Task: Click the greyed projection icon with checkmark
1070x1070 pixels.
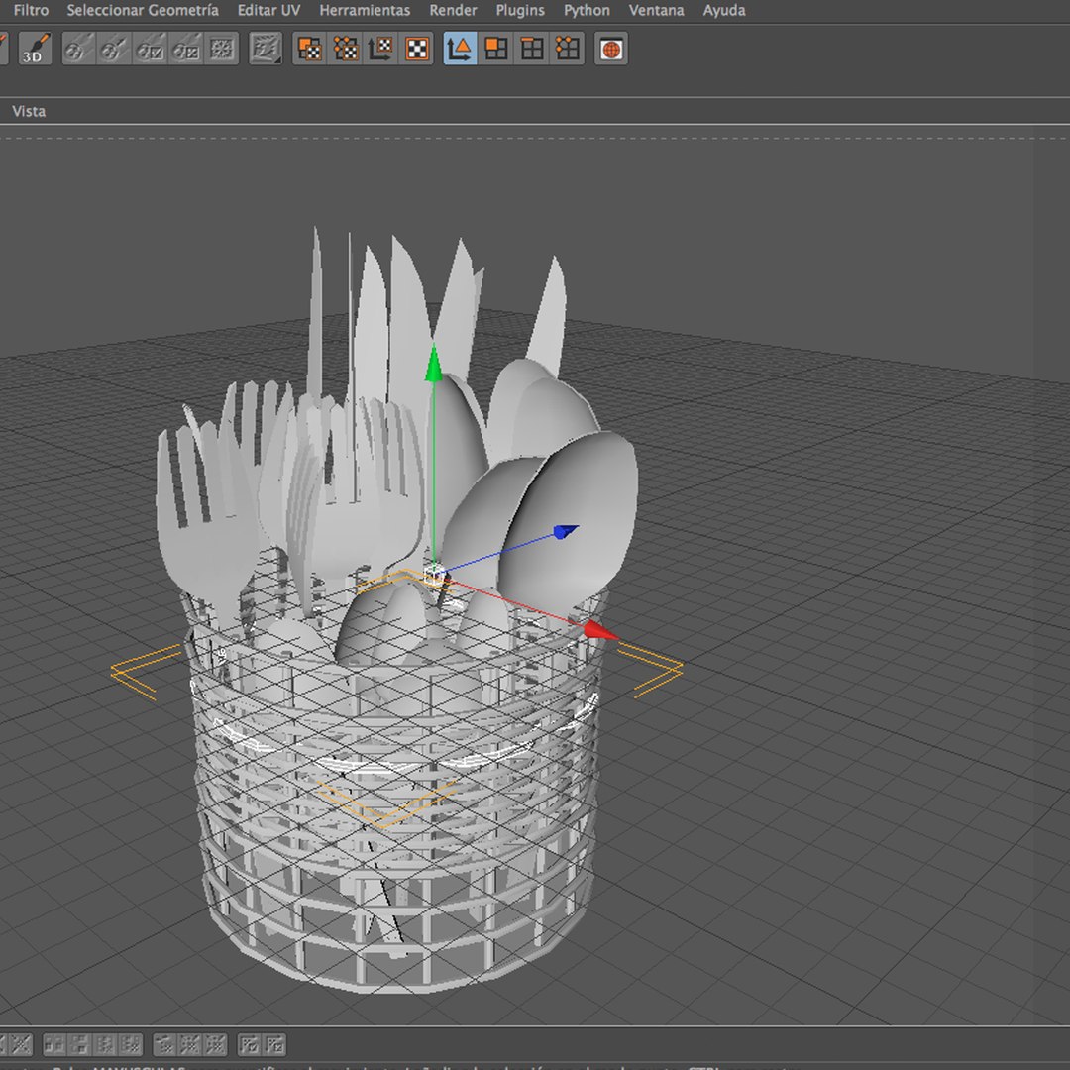Action: coord(150,49)
